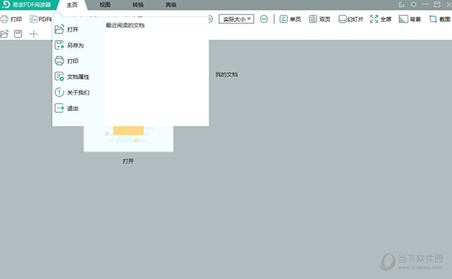Viewport: 452px width, 279px height.
Task: Switch to the 转换 tab
Action: (138, 5)
